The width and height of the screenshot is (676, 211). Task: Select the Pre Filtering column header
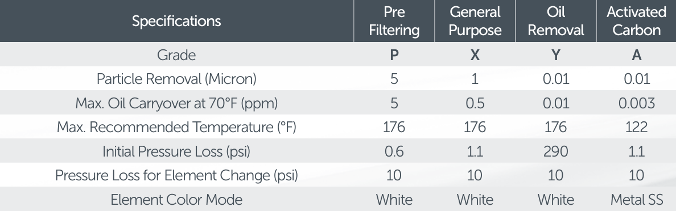coord(394,21)
